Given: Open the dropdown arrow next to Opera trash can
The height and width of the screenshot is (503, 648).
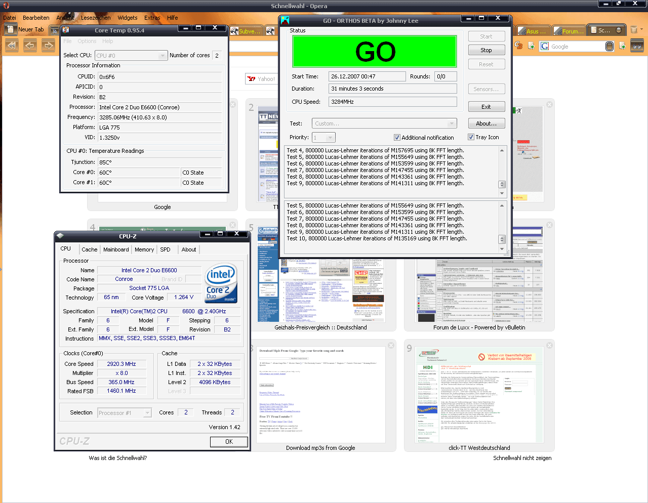Looking at the screenshot, I should pyautogui.click(x=641, y=30).
